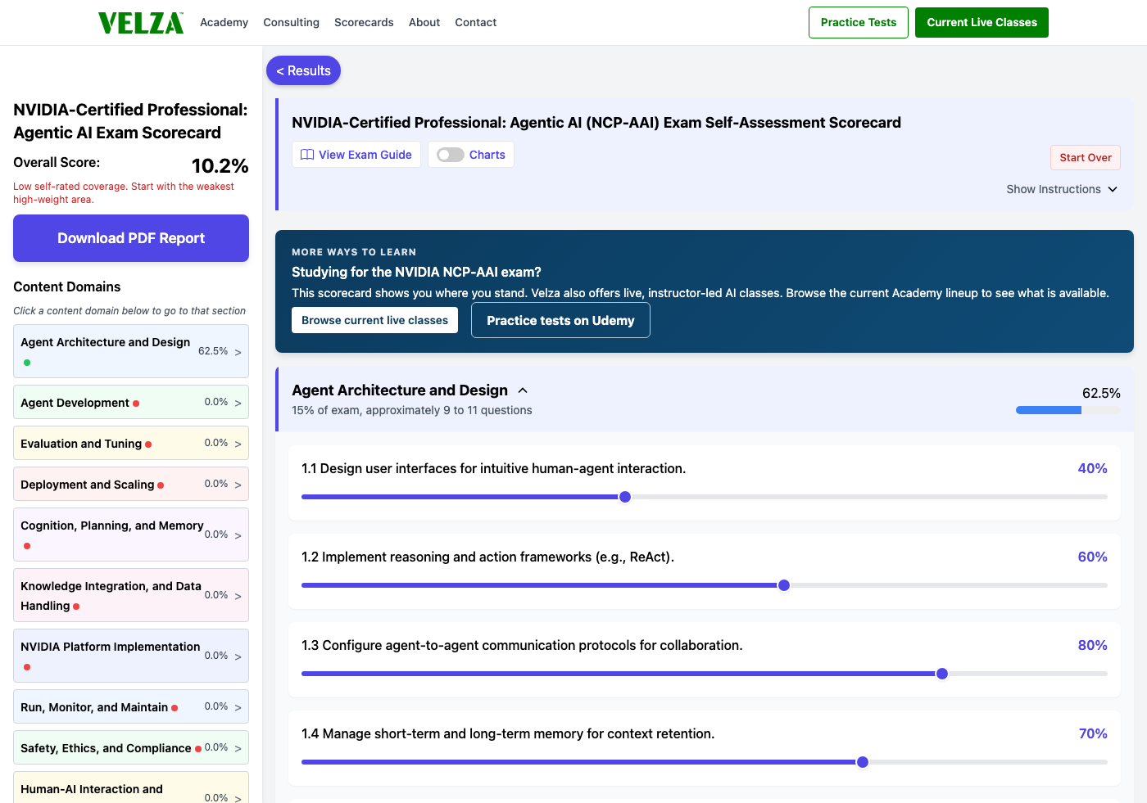
Task: Open Current Live Classes
Action: tap(982, 22)
